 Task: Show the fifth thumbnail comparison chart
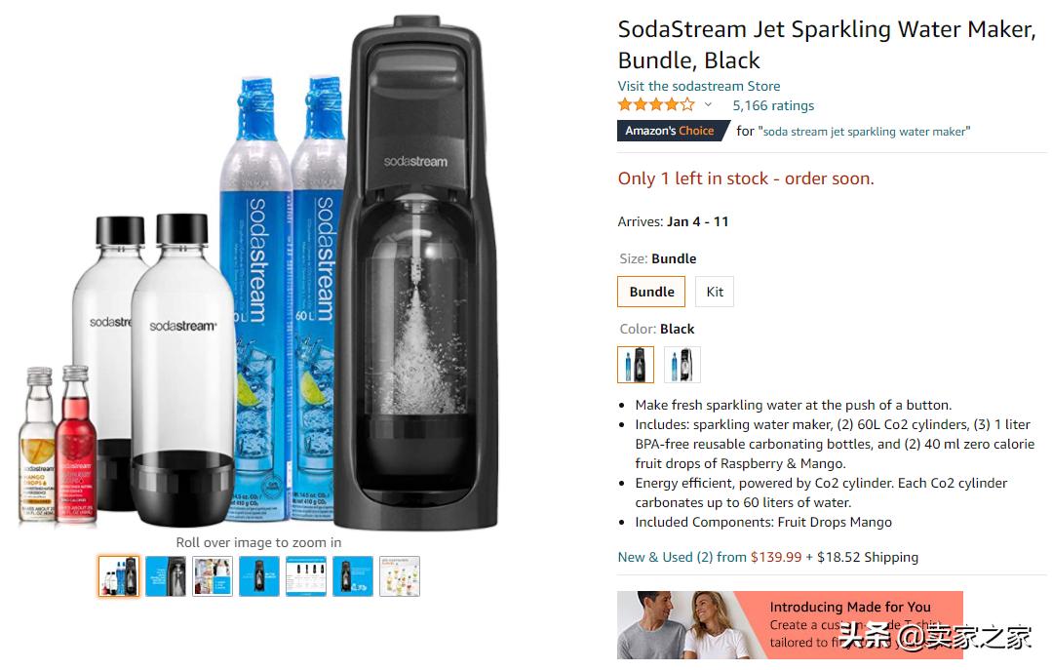tap(306, 576)
